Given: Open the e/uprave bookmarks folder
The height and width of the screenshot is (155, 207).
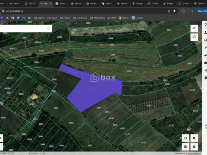Looking at the screenshot, I should click(x=80, y=18).
